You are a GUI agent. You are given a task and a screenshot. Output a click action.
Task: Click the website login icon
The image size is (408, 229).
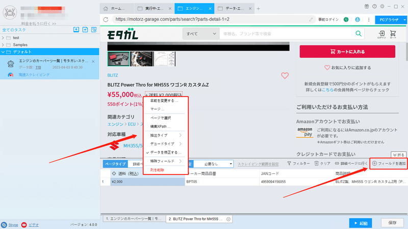click(381, 34)
